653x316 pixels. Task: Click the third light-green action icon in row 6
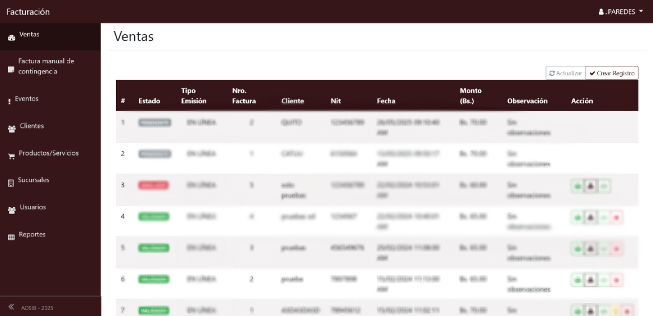point(604,279)
